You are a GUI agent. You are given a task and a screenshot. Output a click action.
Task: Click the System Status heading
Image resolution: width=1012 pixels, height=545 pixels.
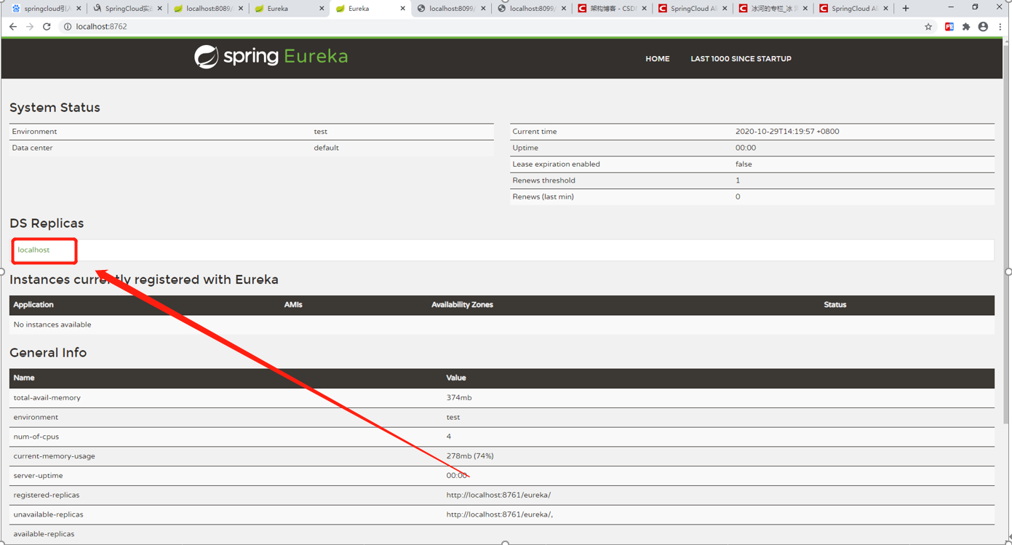55,108
